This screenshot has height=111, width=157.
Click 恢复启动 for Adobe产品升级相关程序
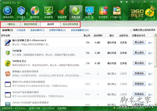[x=139, y=94]
